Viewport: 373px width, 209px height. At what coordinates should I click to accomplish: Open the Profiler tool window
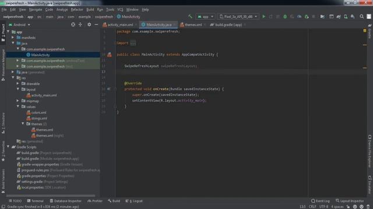tap(95, 201)
